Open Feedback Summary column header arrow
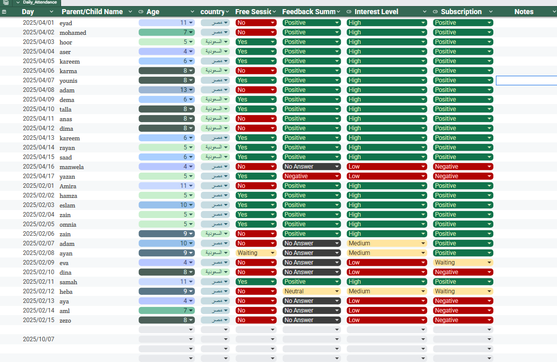Image resolution: width=557 pixels, height=362 pixels. click(x=339, y=12)
